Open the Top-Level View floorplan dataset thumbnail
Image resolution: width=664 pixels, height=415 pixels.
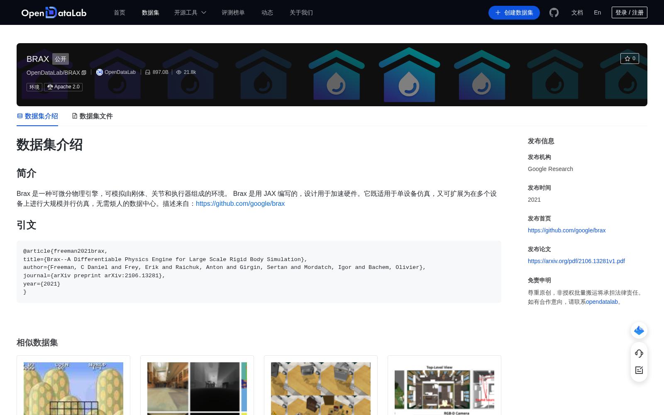[x=444, y=388]
